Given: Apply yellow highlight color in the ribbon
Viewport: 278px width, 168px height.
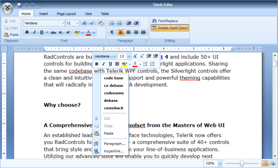Looking at the screenshot, I should click(77, 33).
